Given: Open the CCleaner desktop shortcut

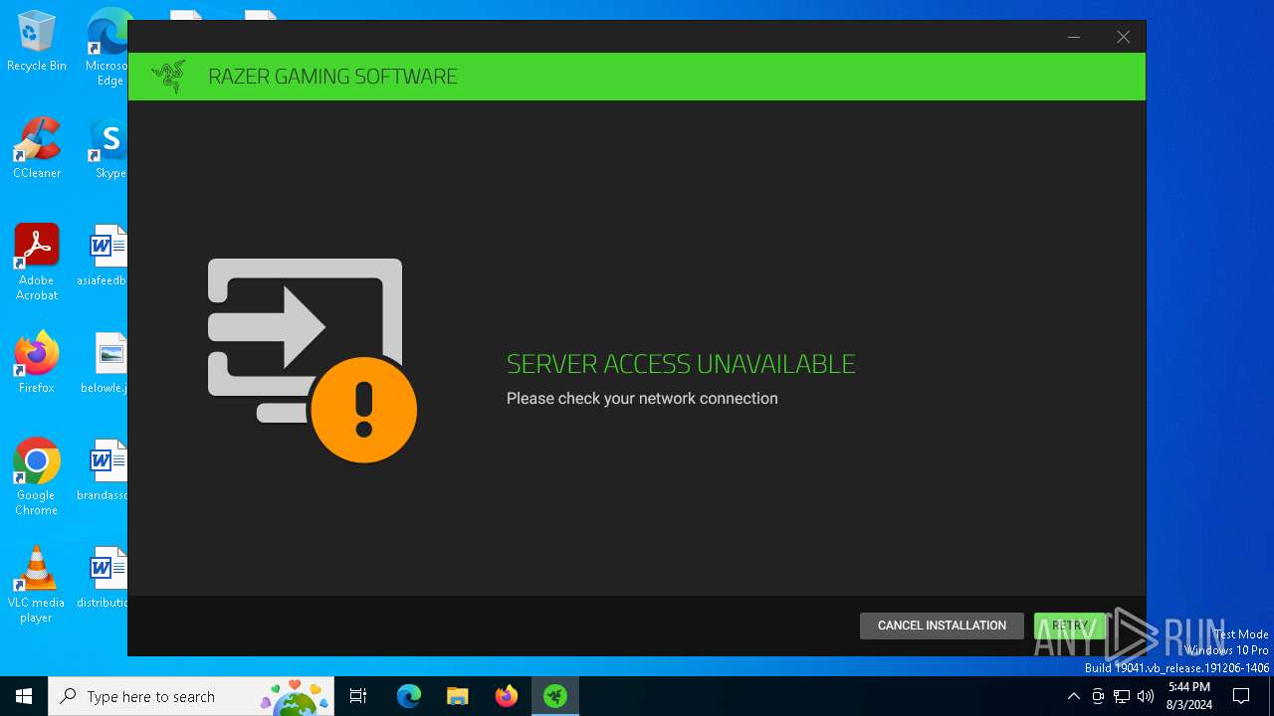Looking at the screenshot, I should [37, 149].
